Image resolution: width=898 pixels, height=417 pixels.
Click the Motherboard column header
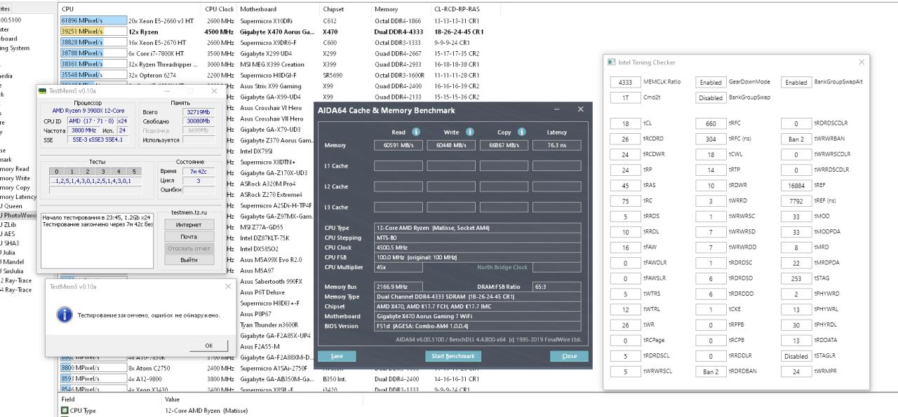(x=279, y=9)
